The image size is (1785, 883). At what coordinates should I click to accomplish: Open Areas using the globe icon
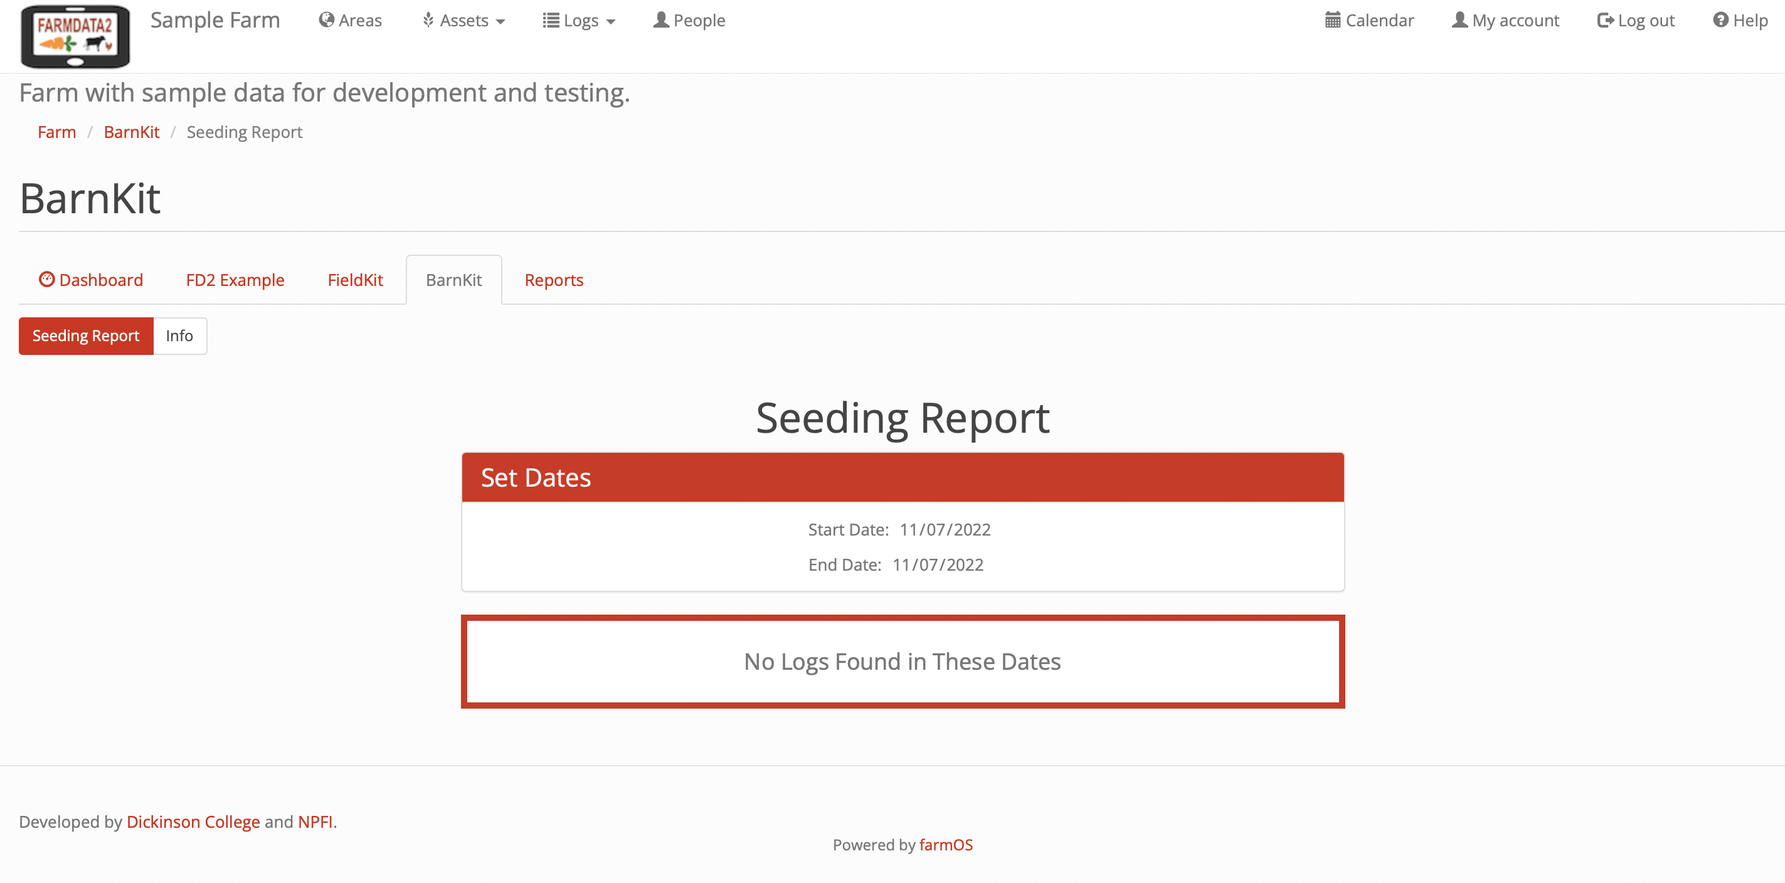point(326,20)
